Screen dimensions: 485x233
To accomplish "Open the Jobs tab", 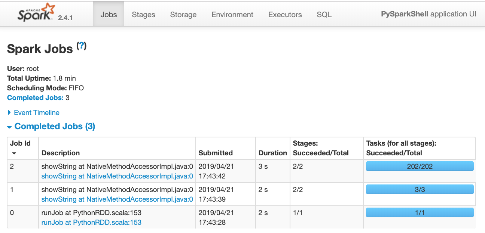I will point(109,15).
